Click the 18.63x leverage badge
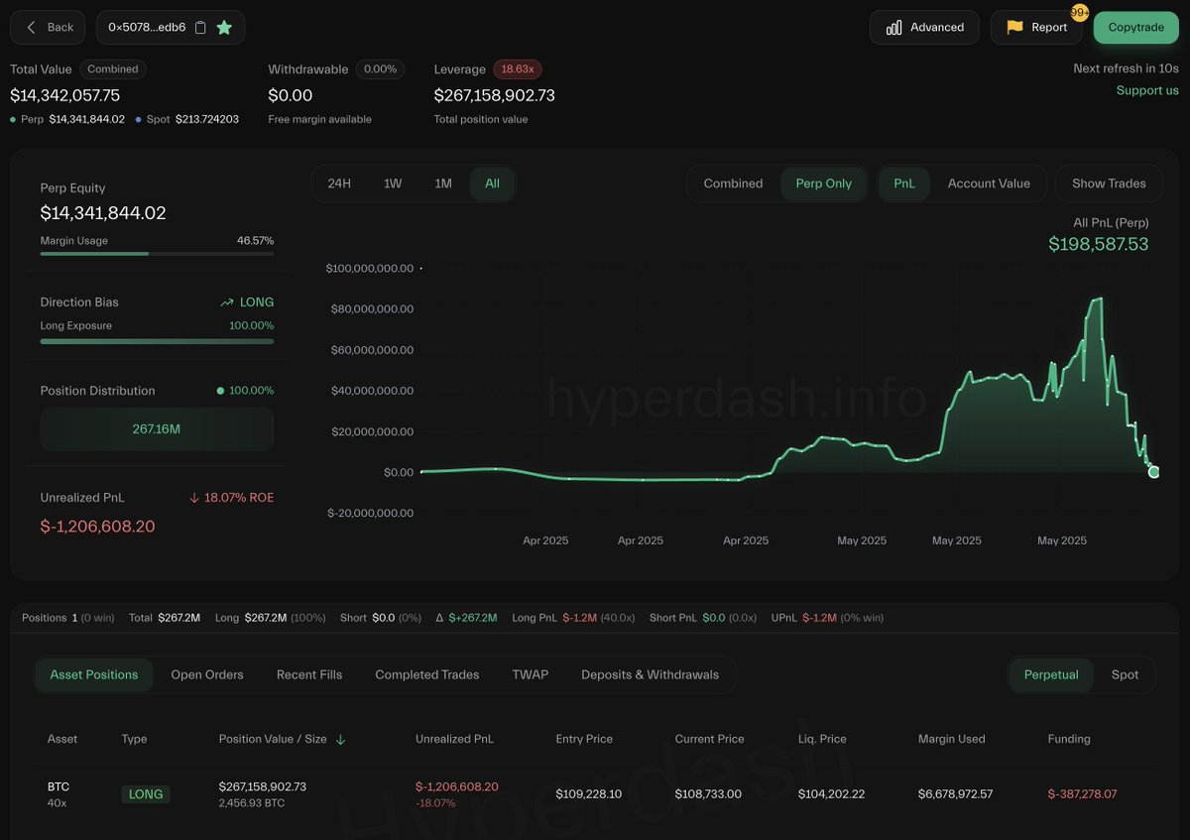The image size is (1190, 840). [x=518, y=69]
